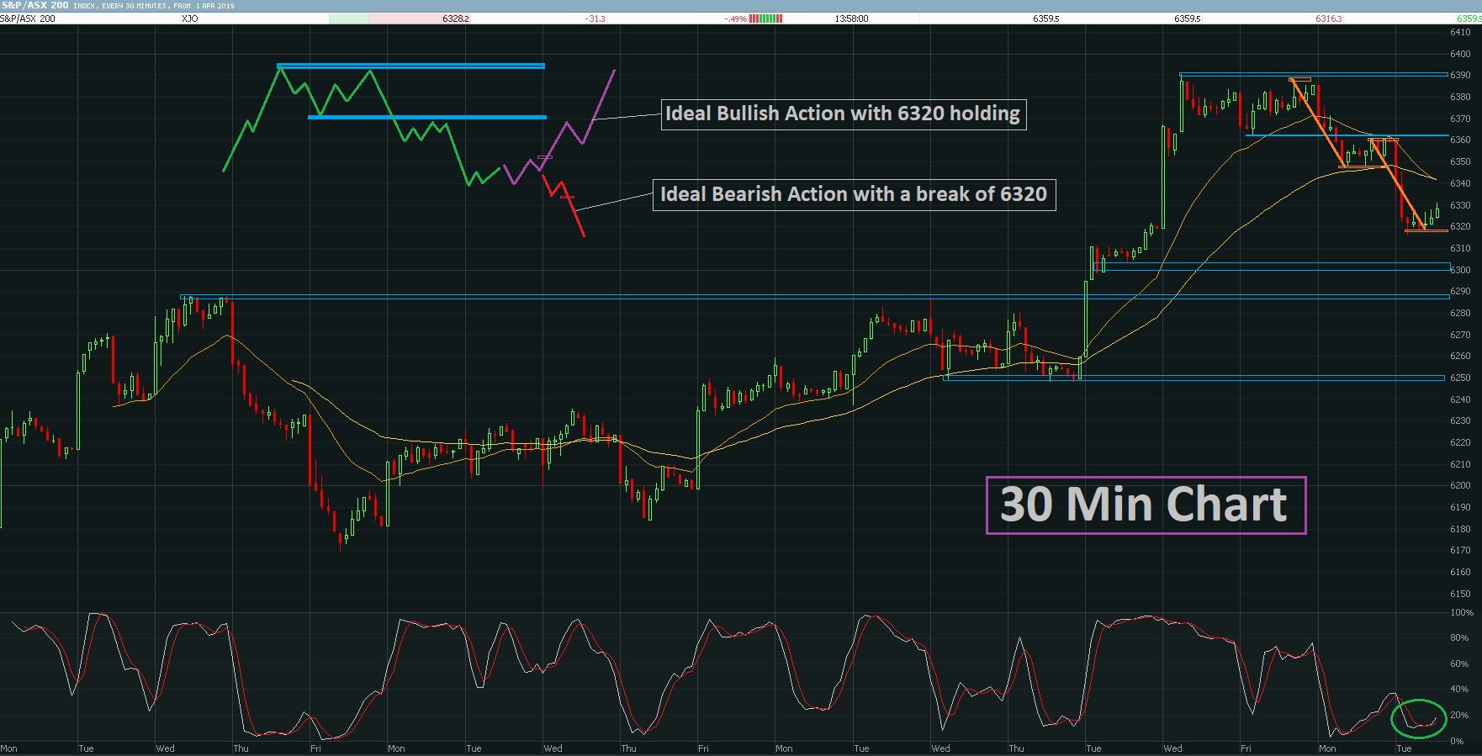Screen dimensions: 1482x756
Task: Click the 13:58:00 quote time
Action: (852, 19)
